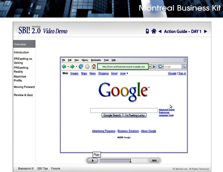Open Brainstorm It! in footer
The image size is (223, 172).
point(26,169)
